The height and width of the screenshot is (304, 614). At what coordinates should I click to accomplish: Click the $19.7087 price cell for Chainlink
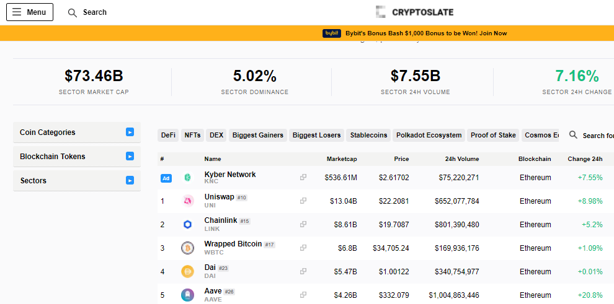[x=394, y=225]
